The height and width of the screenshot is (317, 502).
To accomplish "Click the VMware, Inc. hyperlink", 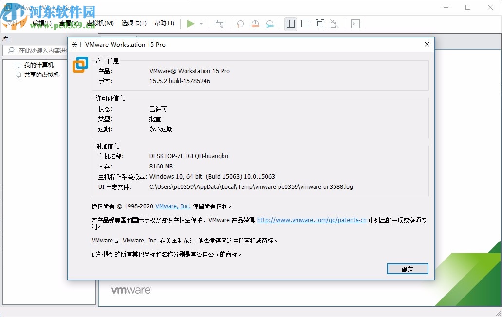I will (x=172, y=206).
